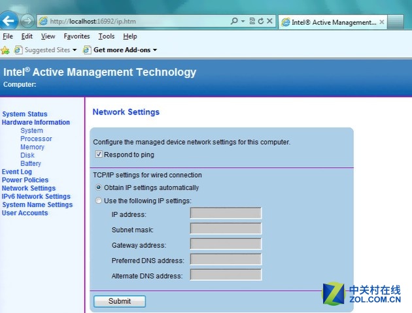Expand the Suggested Sites dropdown arrow
Viewport: 412px width, 313px height.
(x=75, y=50)
